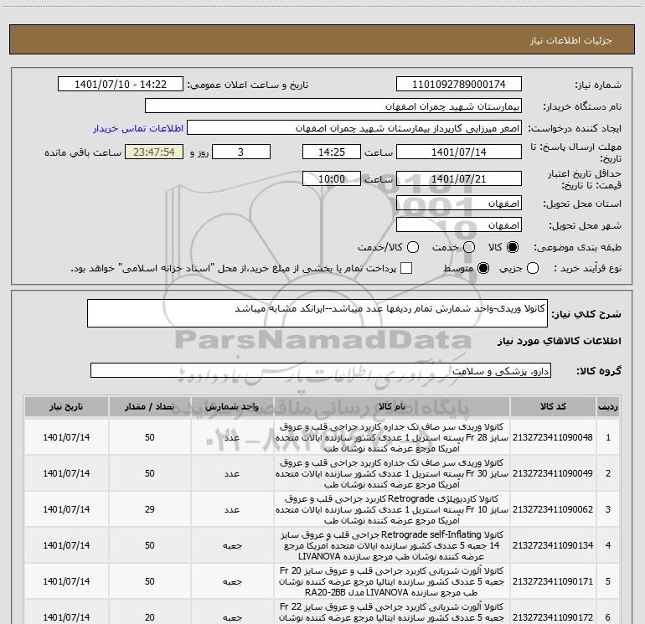Click the تاریخ نیاز column header
Viewport: 645px width, 624px height.
[66, 407]
